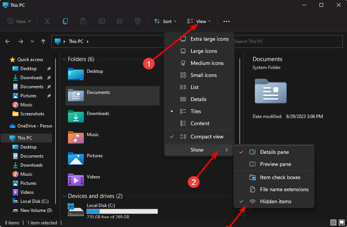Switch to details view using status bar icon
The height and width of the screenshot is (227, 347).
point(333,222)
